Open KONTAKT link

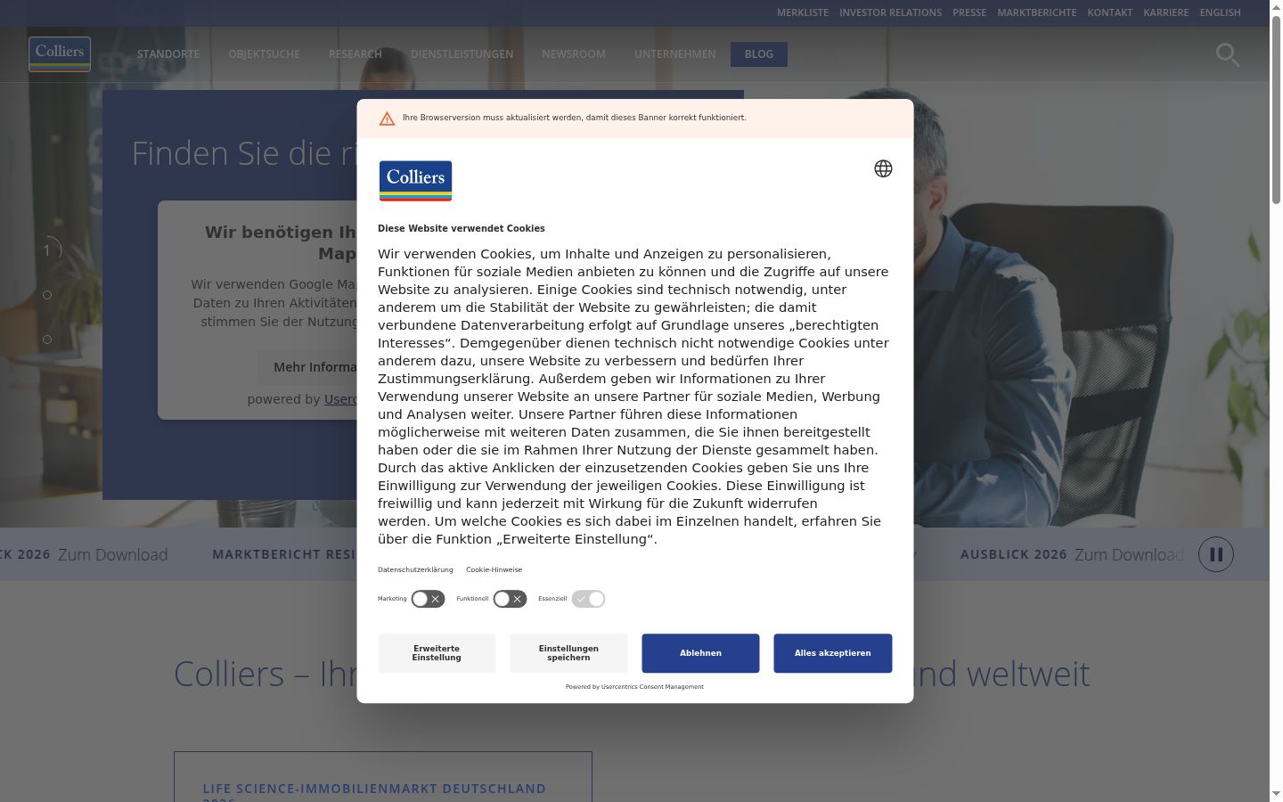tap(1110, 12)
